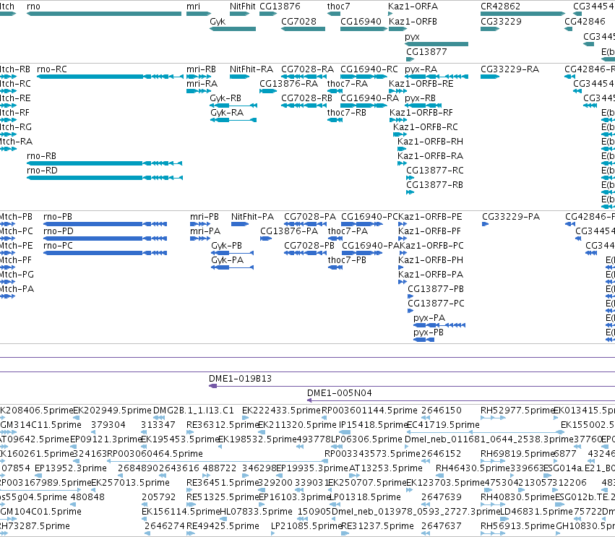Click the EK257013.5prime EST label
Image resolution: width=615 pixels, height=537 pixels.
click(130, 483)
